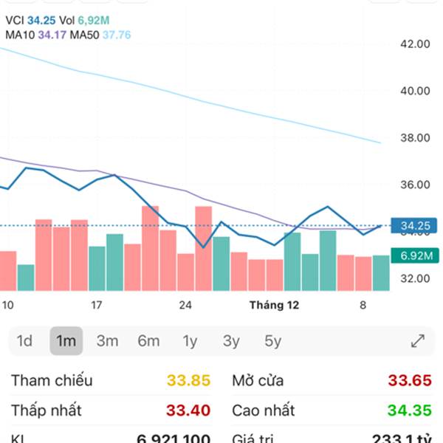
Task: Select the 1m time range
Action: [x=66, y=341]
